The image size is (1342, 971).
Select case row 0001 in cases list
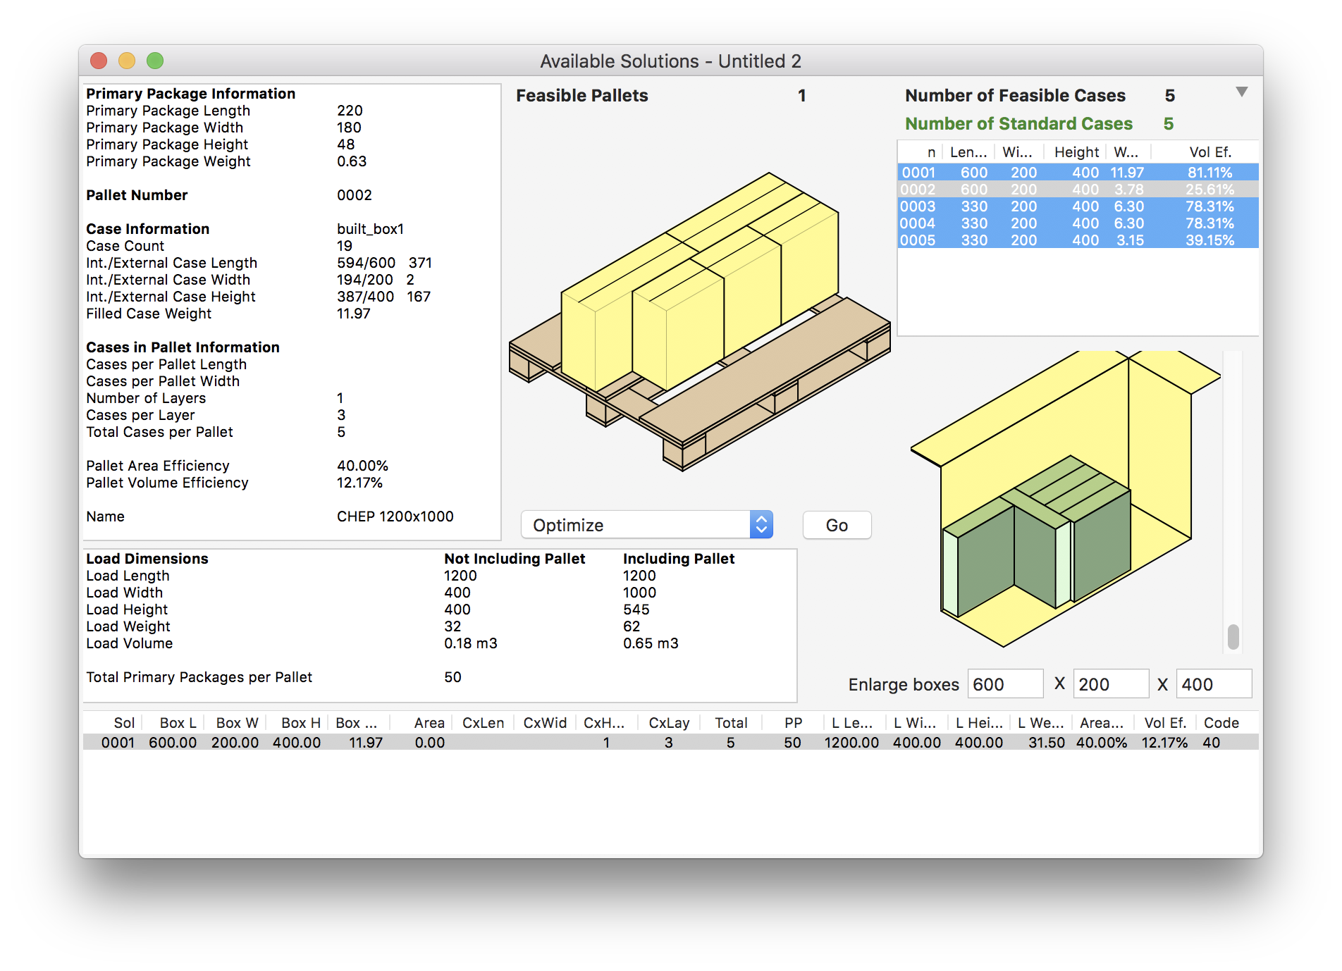1078,173
